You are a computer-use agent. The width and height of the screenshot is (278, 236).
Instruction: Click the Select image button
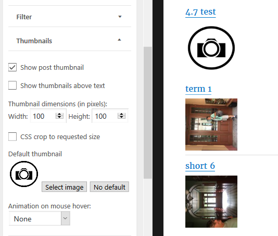[64, 187]
